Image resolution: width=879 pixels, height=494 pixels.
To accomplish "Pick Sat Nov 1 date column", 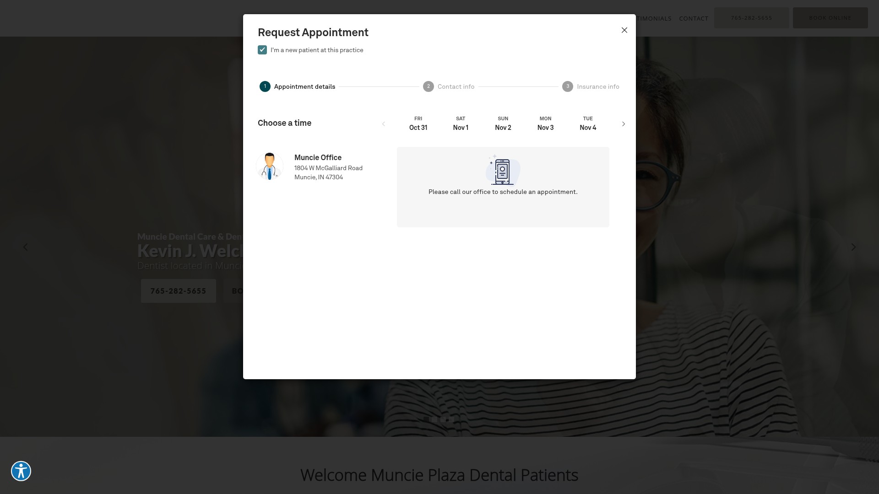I will click(x=461, y=123).
